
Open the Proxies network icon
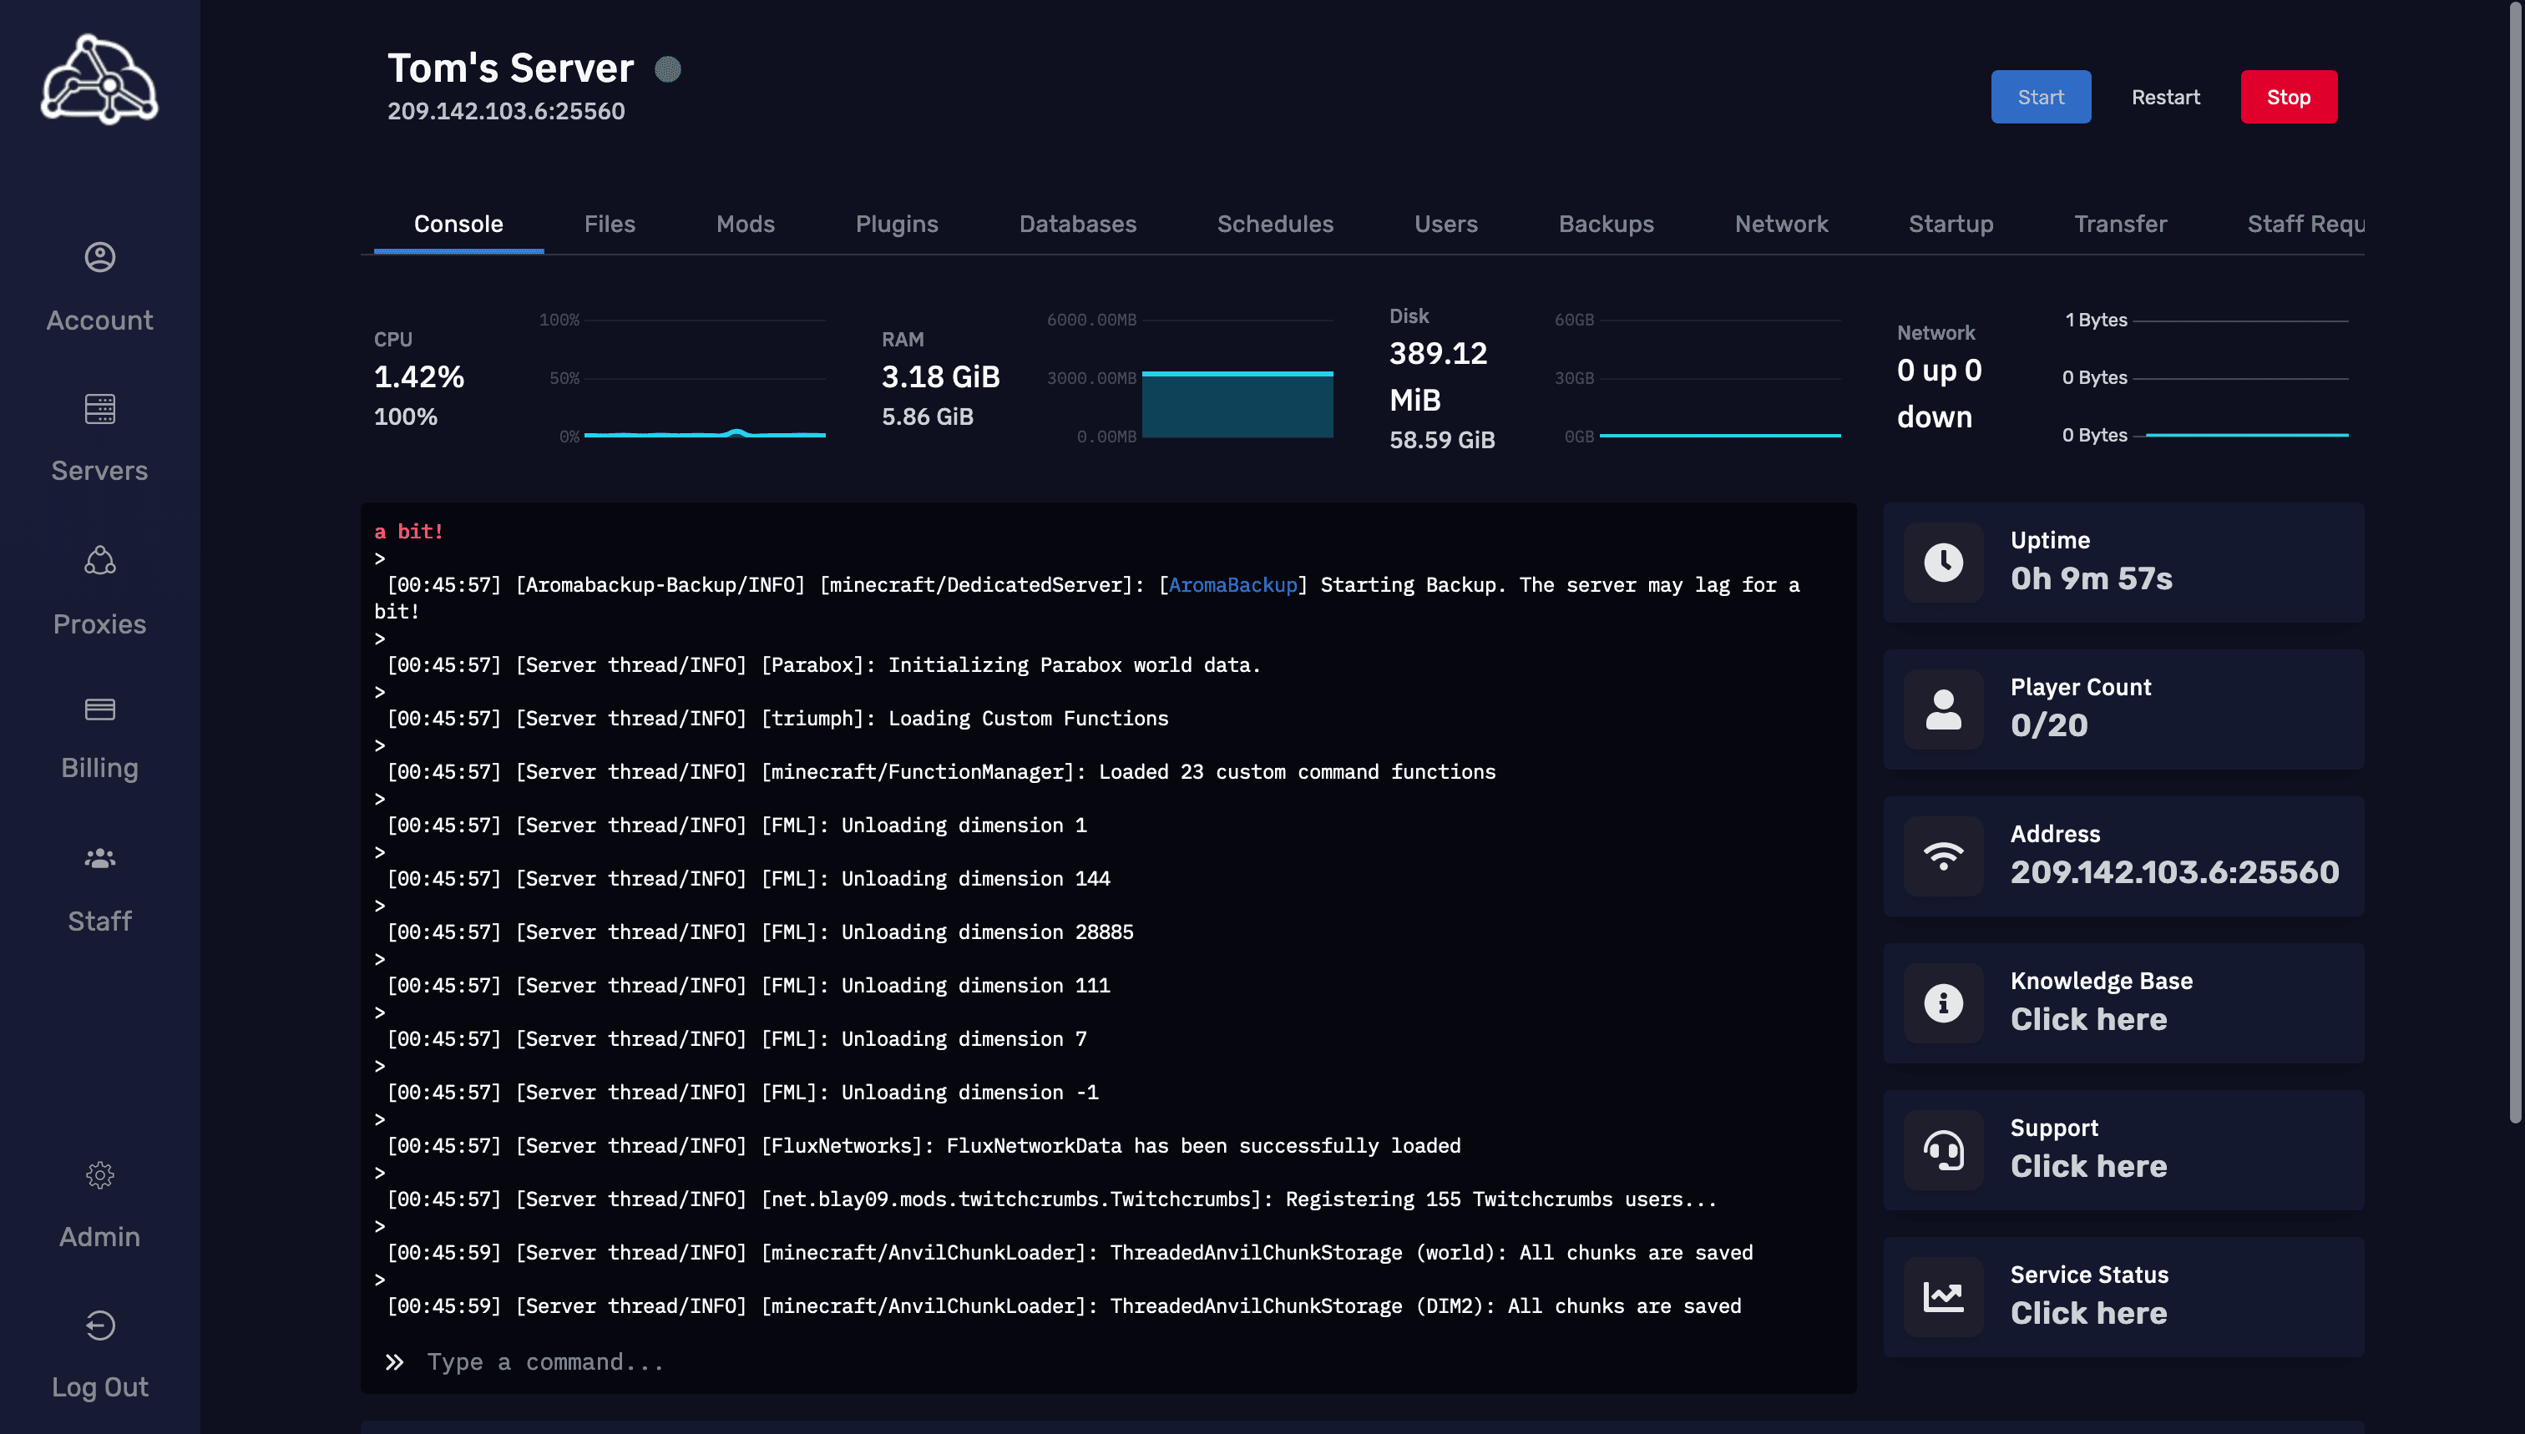point(99,560)
